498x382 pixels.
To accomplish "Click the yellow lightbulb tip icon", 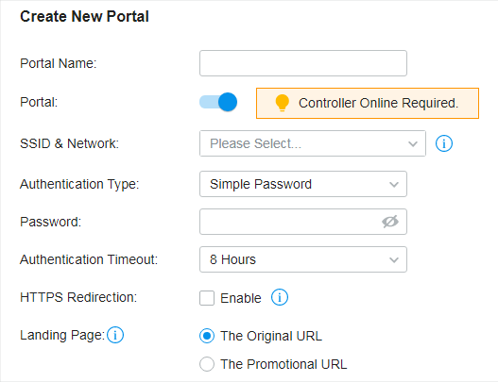I will (282, 103).
